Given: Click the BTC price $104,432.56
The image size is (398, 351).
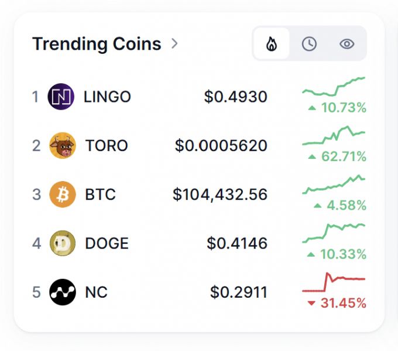Looking at the screenshot, I should pos(220,195).
